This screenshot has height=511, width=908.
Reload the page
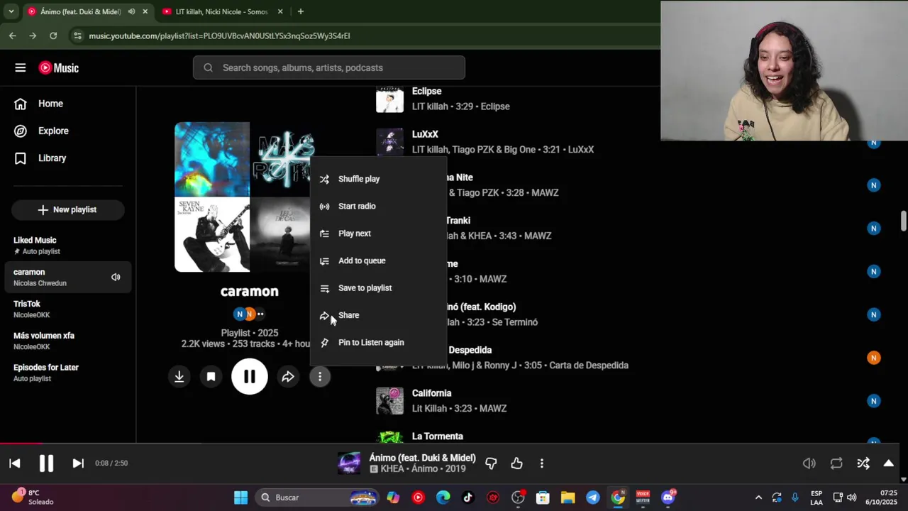click(x=53, y=35)
